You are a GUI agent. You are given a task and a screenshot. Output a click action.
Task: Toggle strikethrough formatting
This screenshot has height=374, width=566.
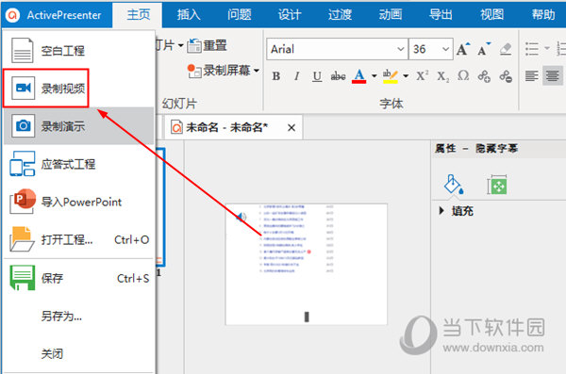click(x=339, y=76)
